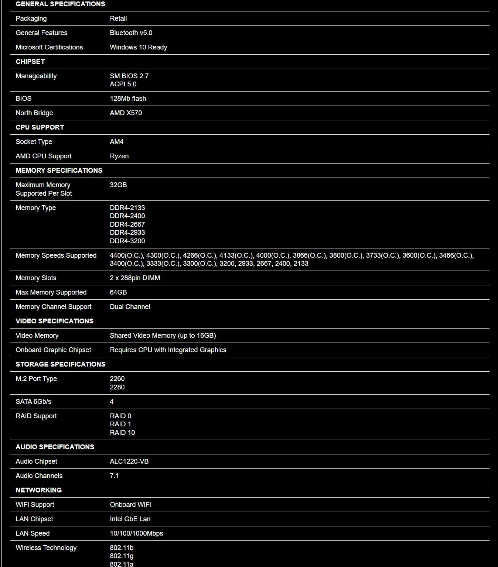498x567 pixels.
Task: Click 'Requires CPU with Integrated Graphics'
Action: [x=168, y=350]
